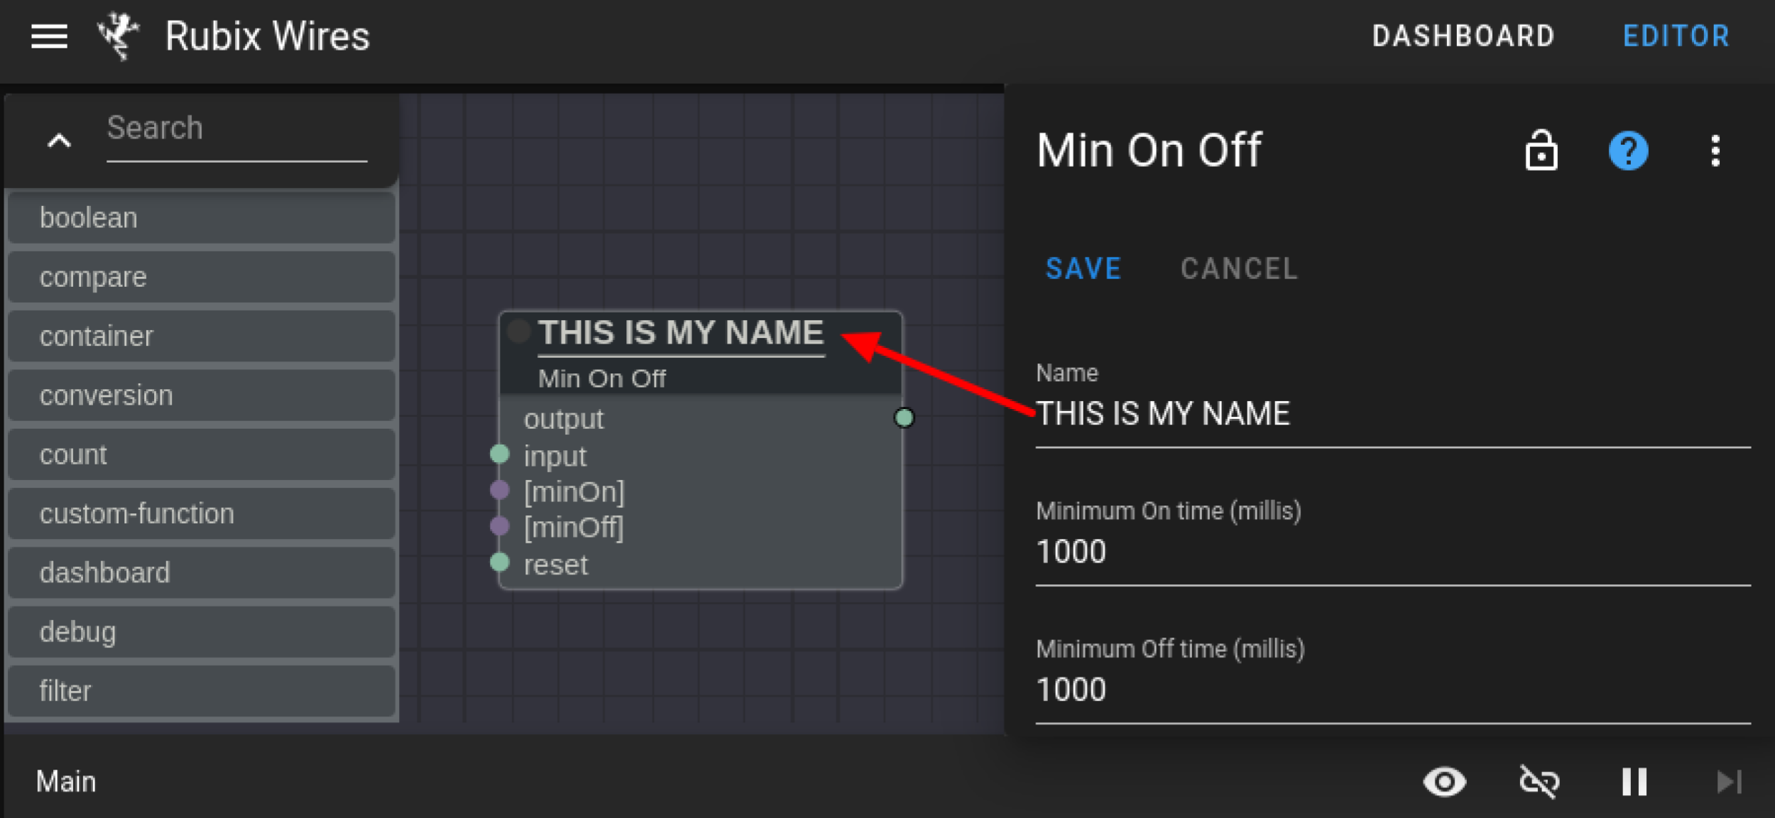The image size is (1775, 818).
Task: Click the reset port connector
Action: pyautogui.click(x=500, y=562)
